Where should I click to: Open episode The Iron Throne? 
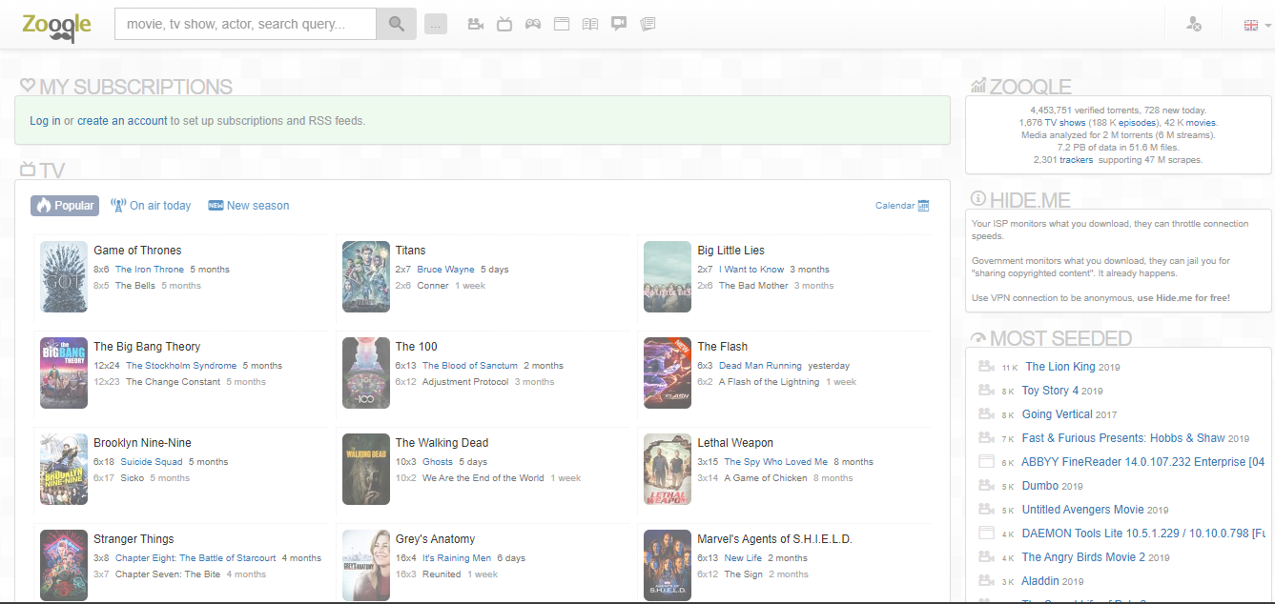tap(150, 270)
